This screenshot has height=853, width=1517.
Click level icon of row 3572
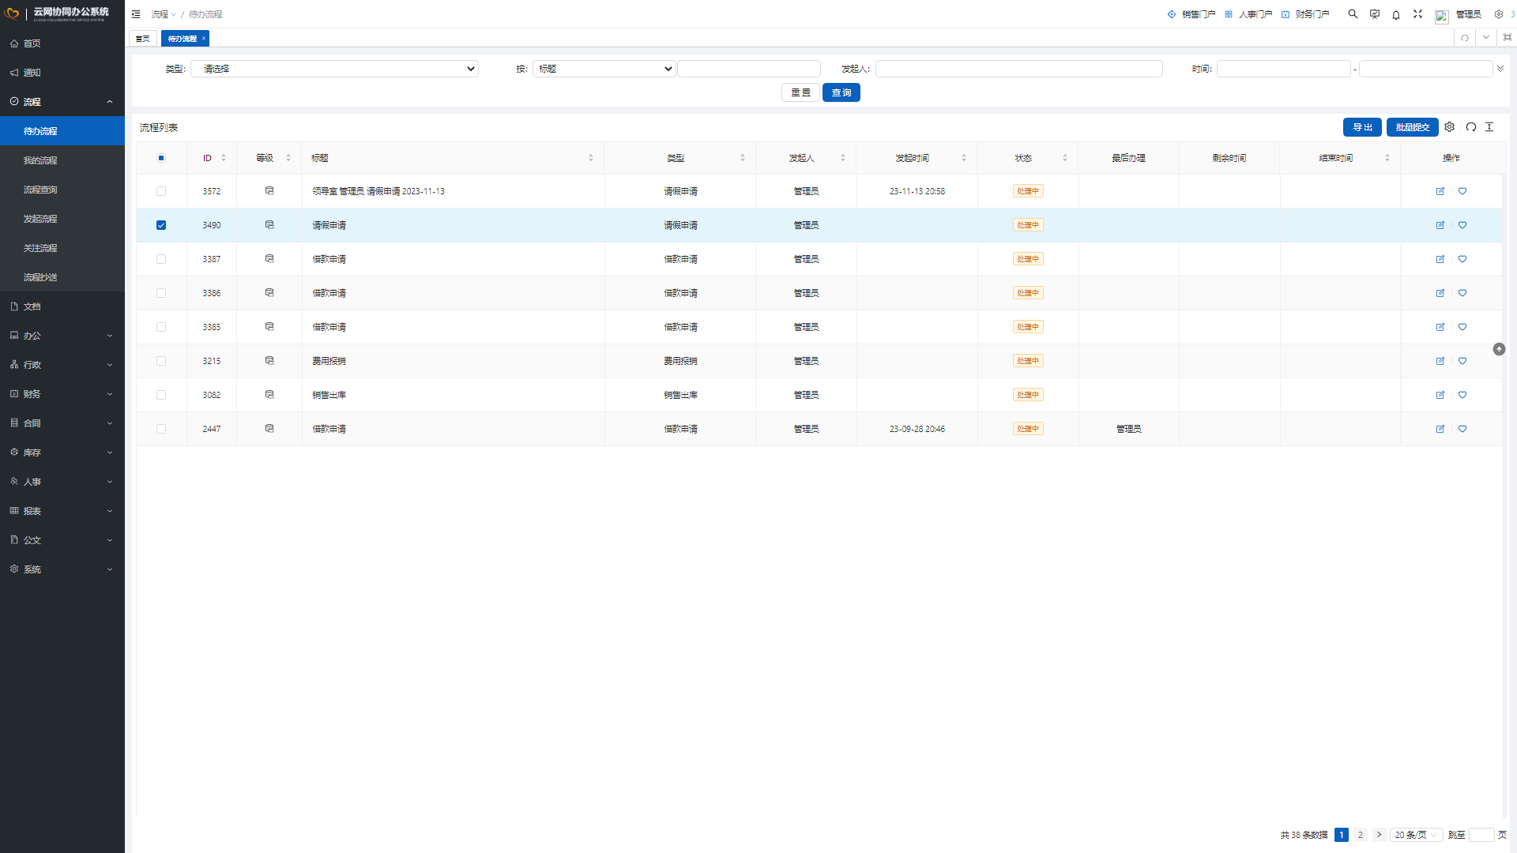click(x=269, y=191)
